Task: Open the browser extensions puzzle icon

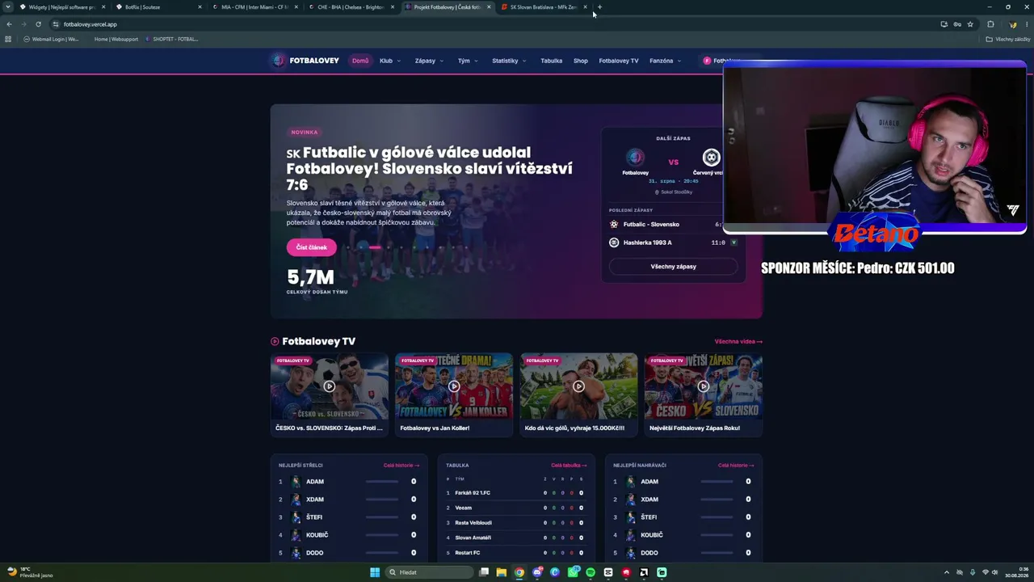Action: pyautogui.click(x=990, y=24)
